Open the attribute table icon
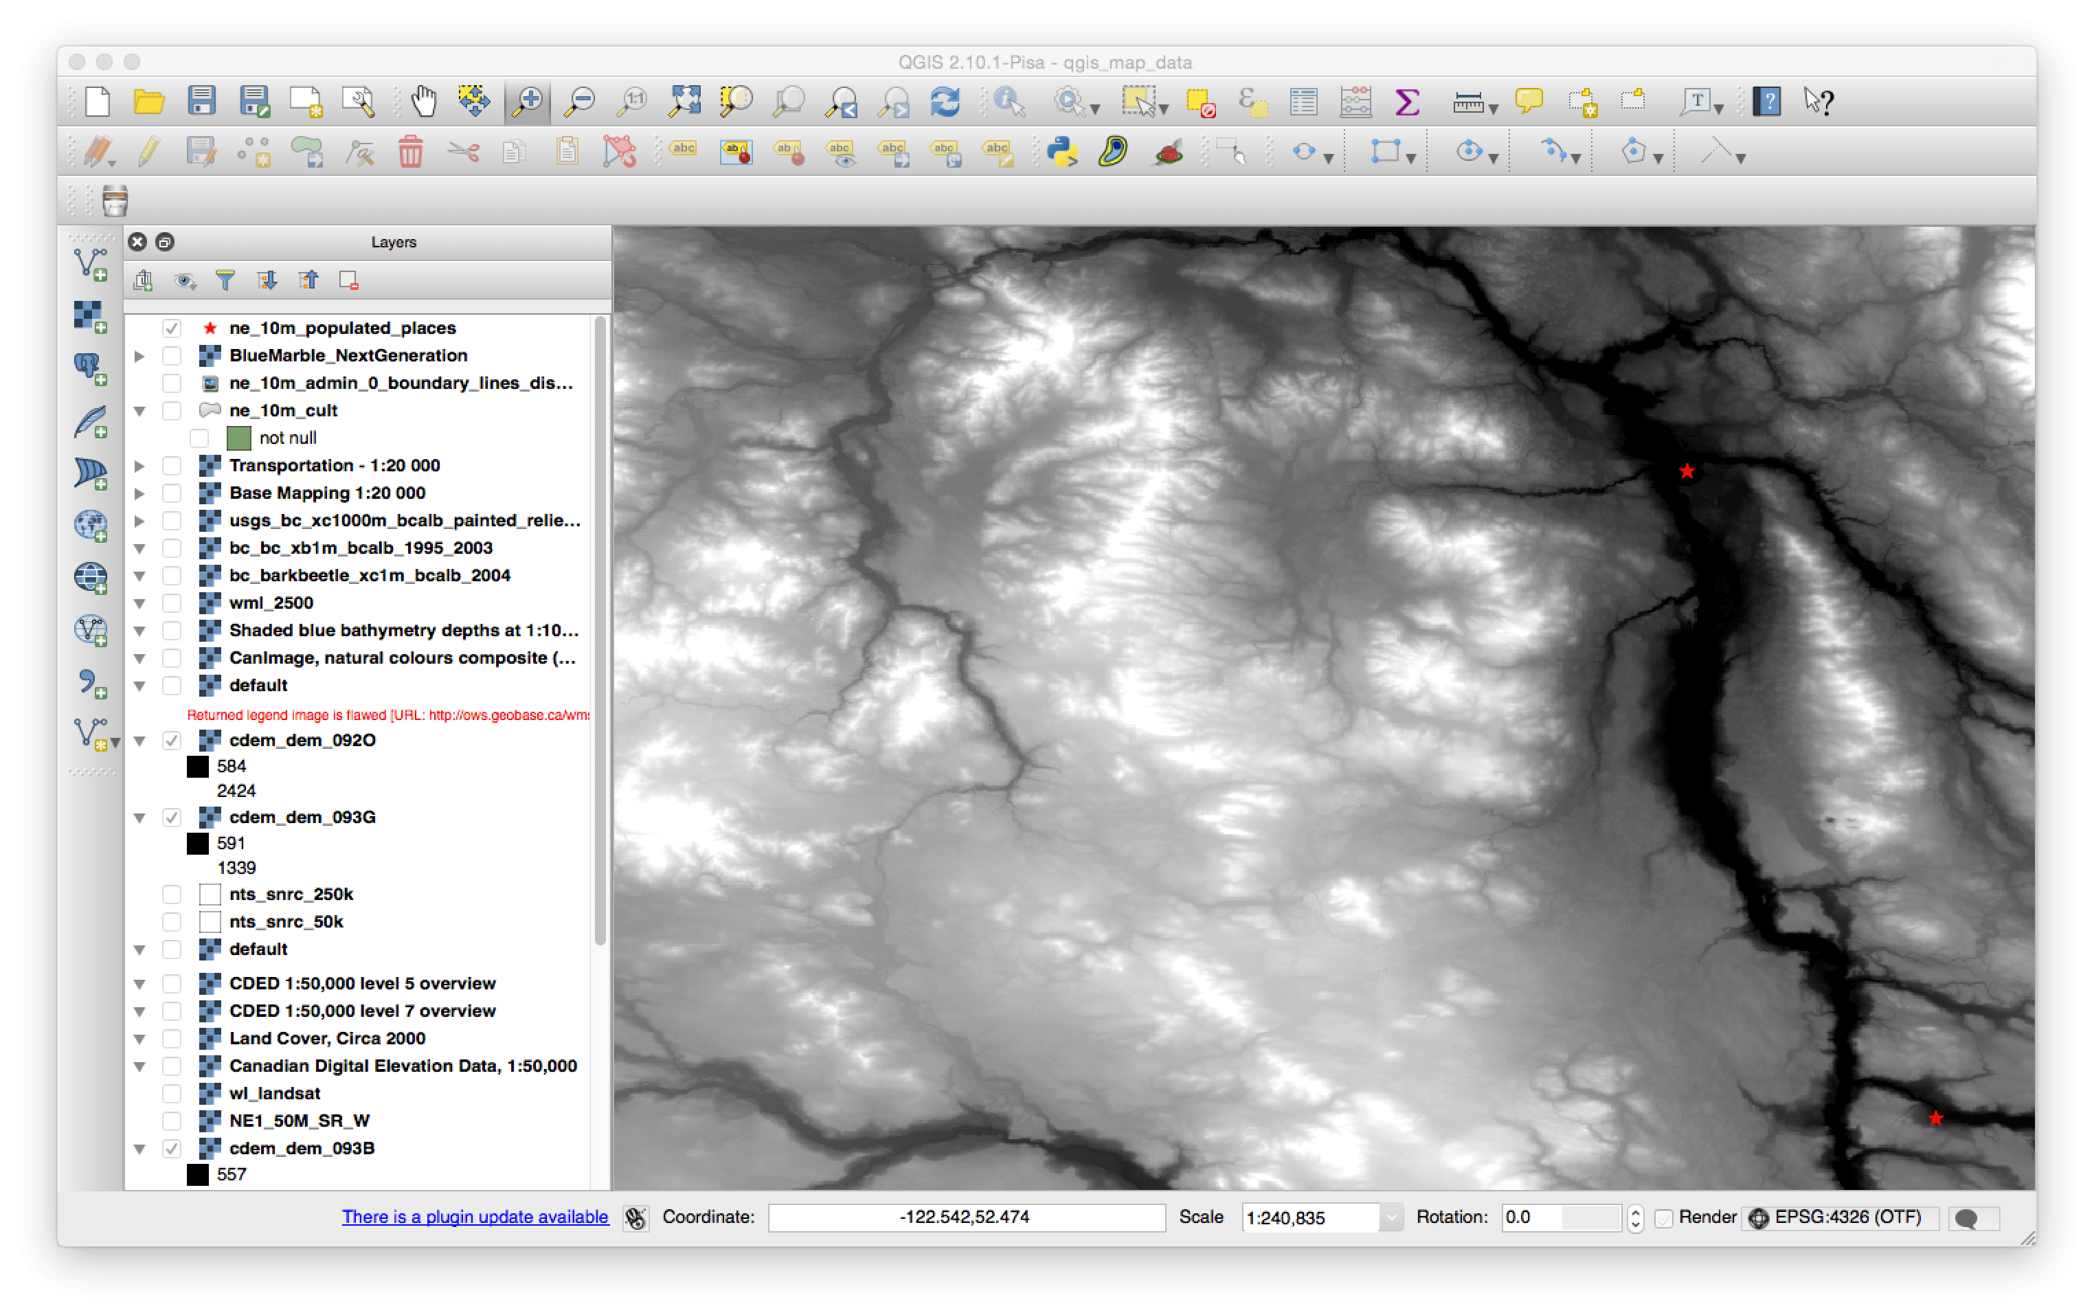 [x=1303, y=102]
